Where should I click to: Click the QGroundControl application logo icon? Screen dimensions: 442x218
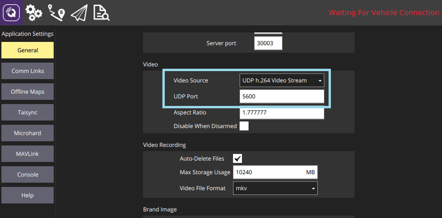point(13,12)
